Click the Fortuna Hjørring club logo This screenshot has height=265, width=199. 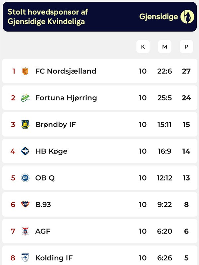click(x=25, y=98)
